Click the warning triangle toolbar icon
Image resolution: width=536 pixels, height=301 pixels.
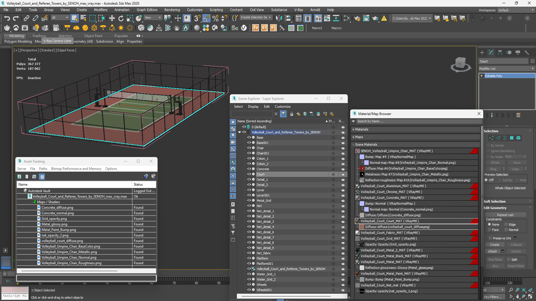click(x=384, y=18)
